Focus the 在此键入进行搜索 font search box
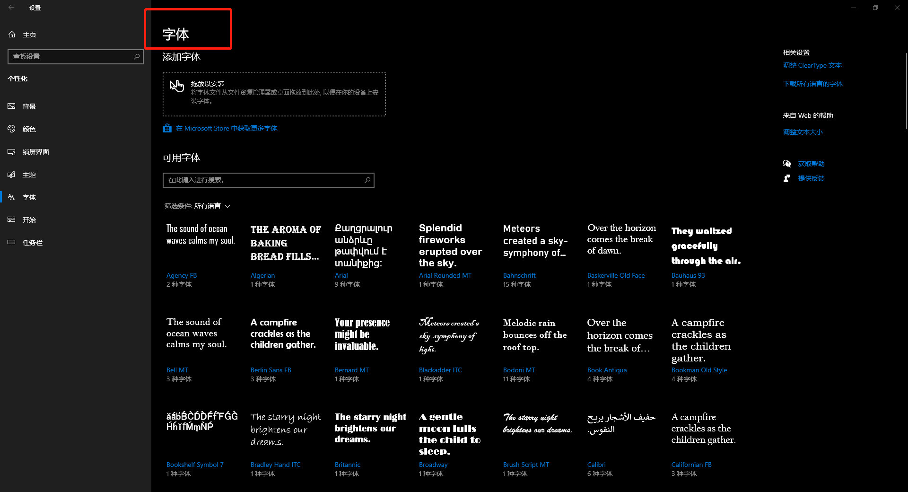The width and height of the screenshot is (908, 492). tap(269, 180)
